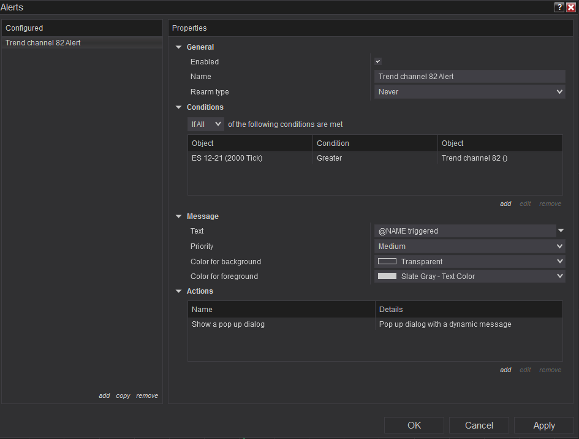Open the Priority dropdown
Screen dimensions: 579x439
tap(469, 246)
